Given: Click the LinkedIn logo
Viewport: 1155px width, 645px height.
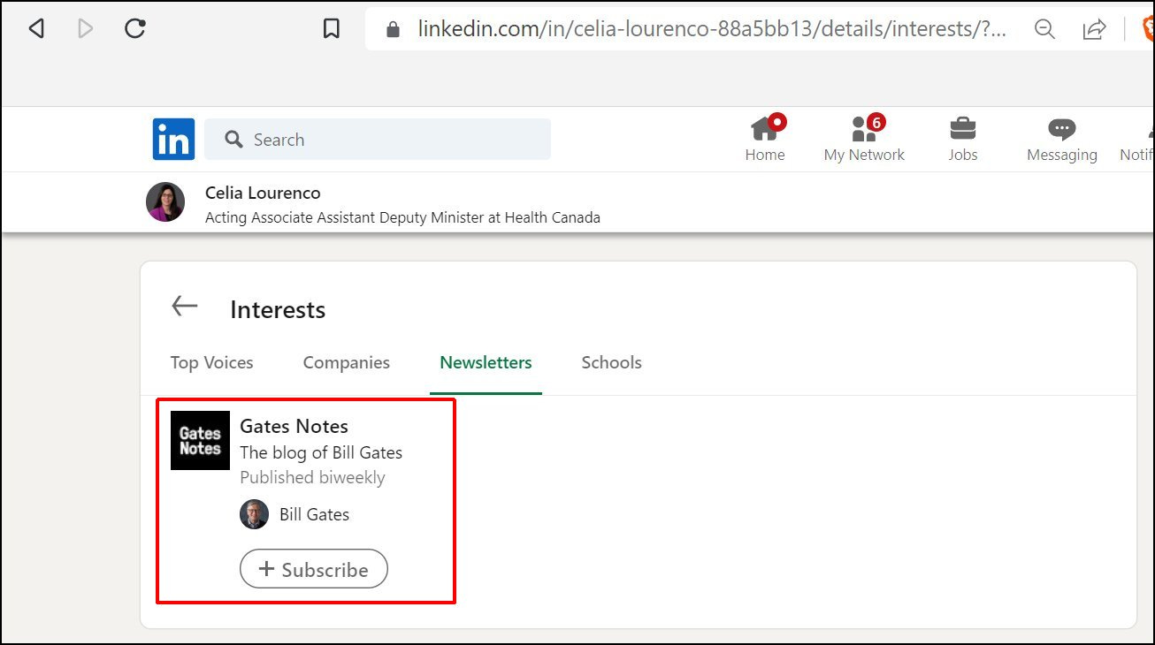Looking at the screenshot, I should point(173,139).
